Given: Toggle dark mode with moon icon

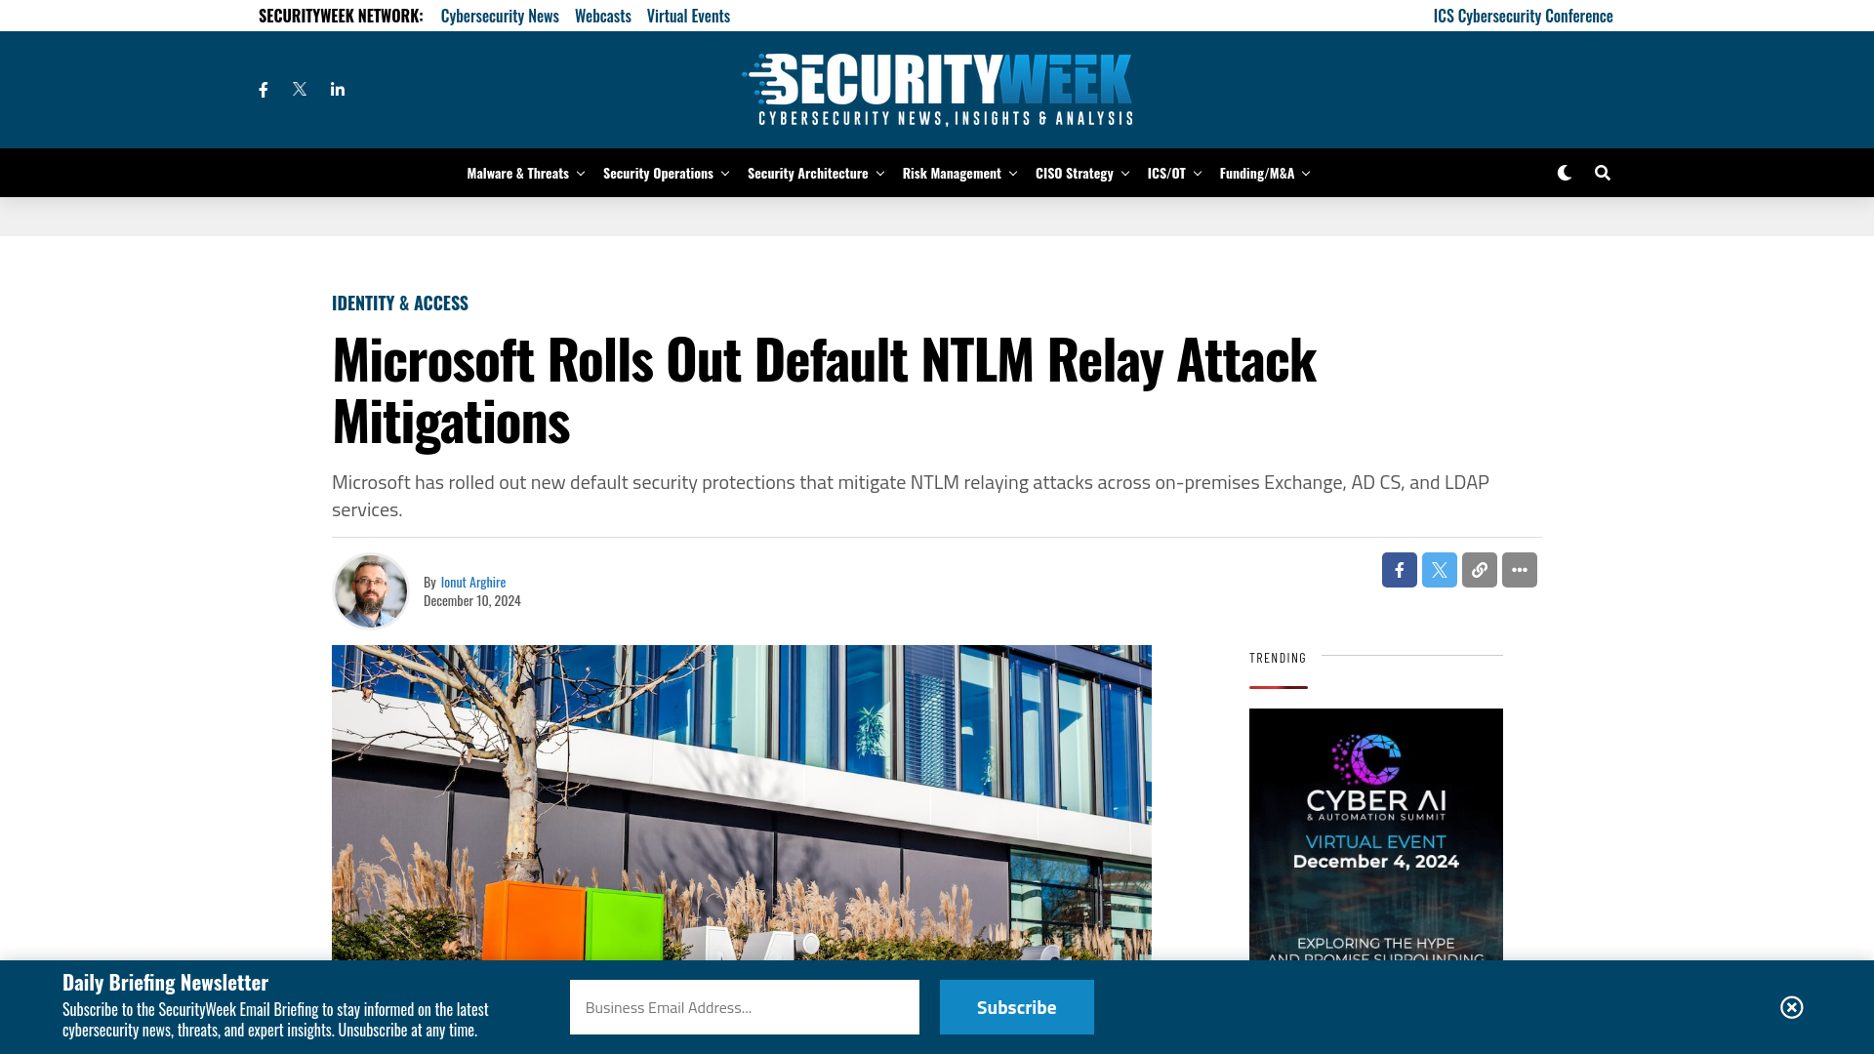Looking at the screenshot, I should (1564, 171).
